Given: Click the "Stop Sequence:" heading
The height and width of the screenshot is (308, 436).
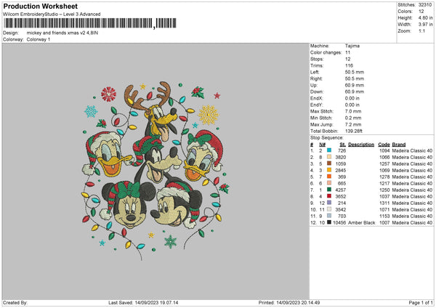Looking at the screenshot, I should pos(327,138).
